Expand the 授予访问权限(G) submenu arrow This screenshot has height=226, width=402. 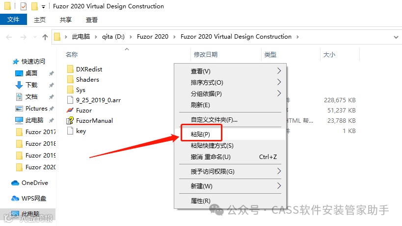point(279,171)
